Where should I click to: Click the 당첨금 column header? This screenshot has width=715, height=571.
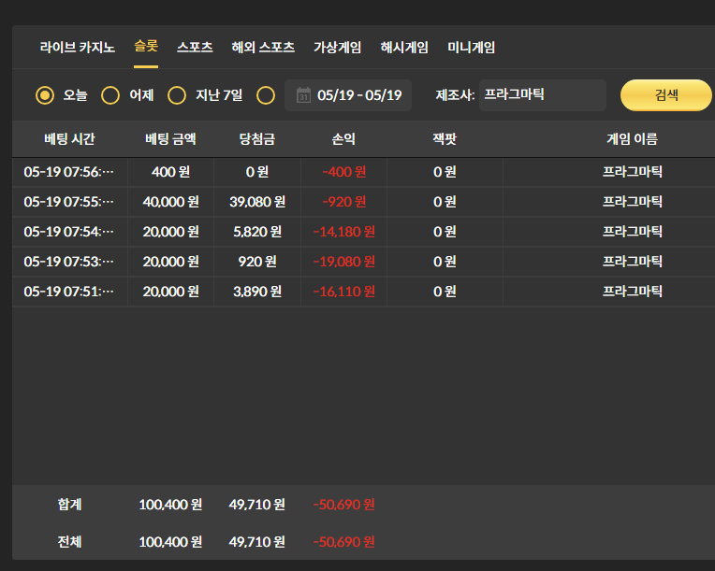point(257,139)
